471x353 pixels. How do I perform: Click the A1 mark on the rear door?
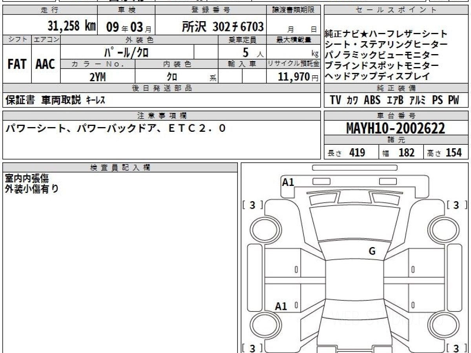(x=281, y=306)
